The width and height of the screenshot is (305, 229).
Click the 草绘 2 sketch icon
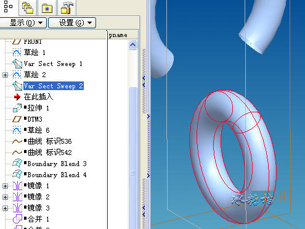coord(17,75)
